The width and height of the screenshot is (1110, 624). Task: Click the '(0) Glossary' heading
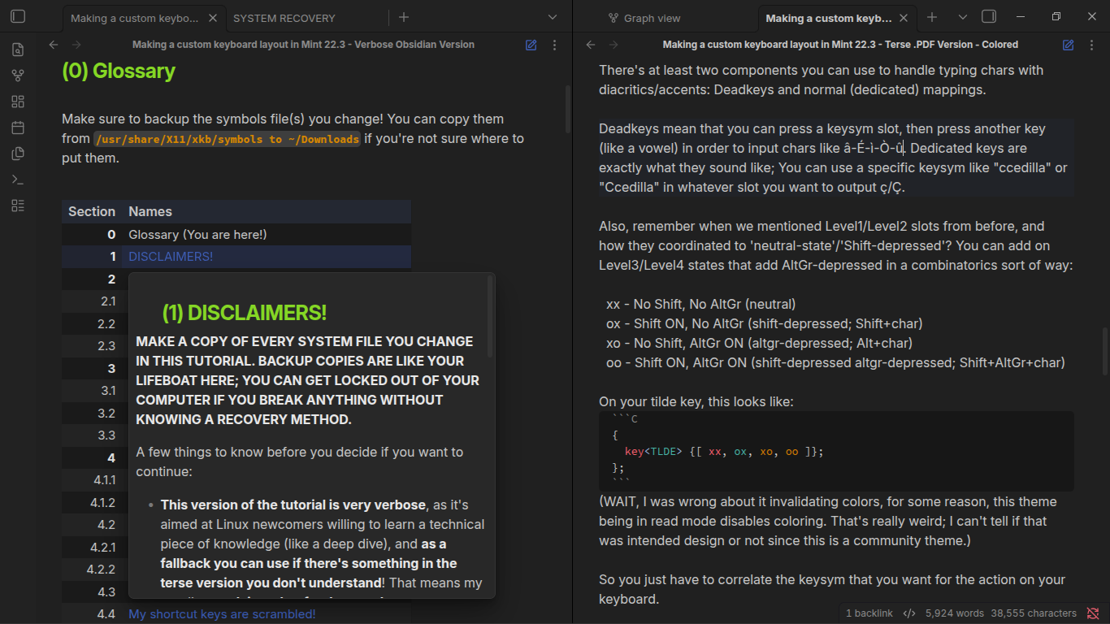point(119,71)
